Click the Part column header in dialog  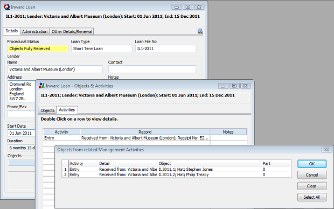276,163
